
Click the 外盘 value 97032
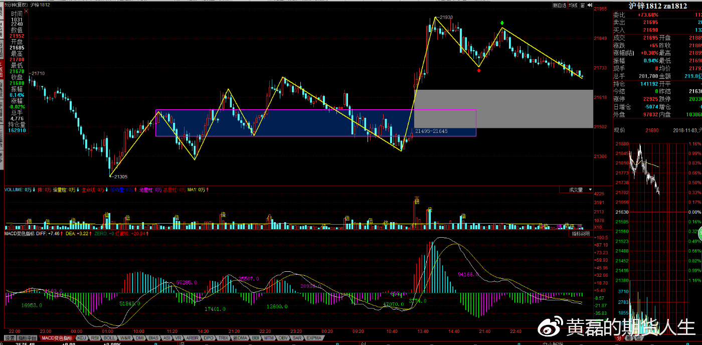point(650,114)
